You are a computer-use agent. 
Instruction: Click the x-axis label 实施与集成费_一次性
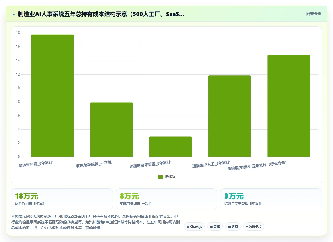[x=94, y=164]
